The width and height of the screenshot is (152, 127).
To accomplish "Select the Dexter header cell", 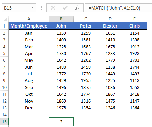I will coord(110,26).
